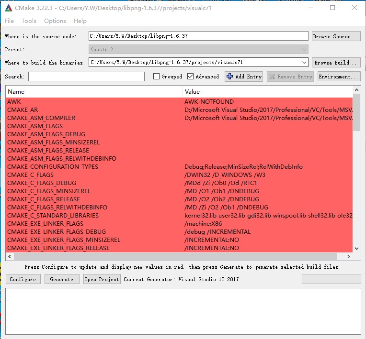Open the Options menu
This screenshot has height=339, width=366.
pyautogui.click(x=55, y=21)
